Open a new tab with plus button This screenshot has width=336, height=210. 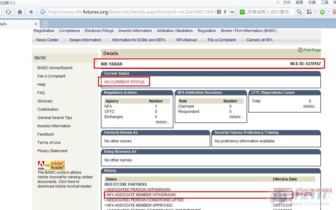point(45,24)
